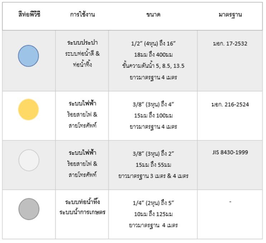
Task: Choose the gray PVC pipe color circle
Action: click(x=29, y=209)
